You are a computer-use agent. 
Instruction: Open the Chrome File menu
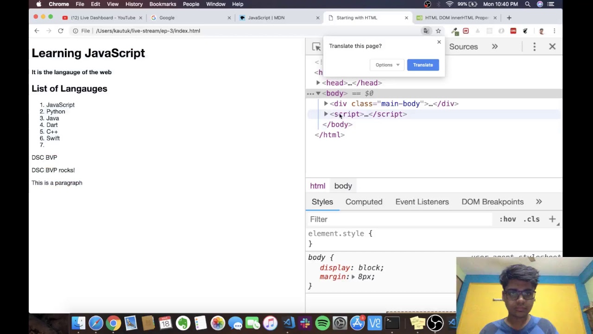coord(80,4)
